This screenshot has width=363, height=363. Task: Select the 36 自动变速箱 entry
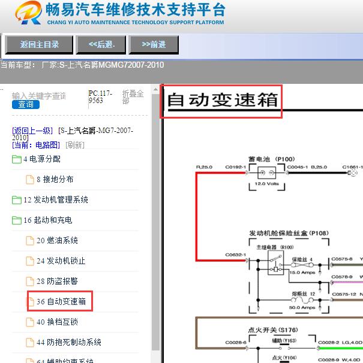pyautogui.click(x=61, y=302)
